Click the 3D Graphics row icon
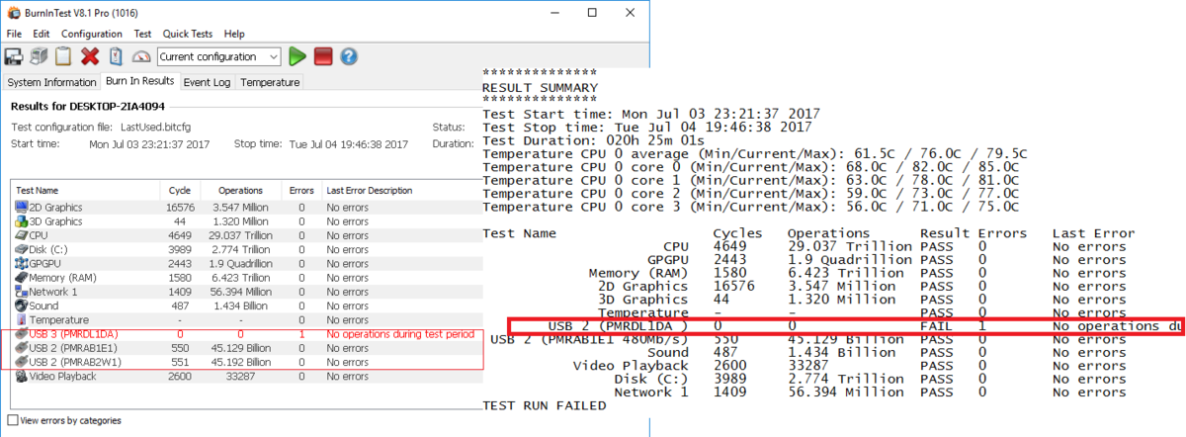 click(x=21, y=221)
